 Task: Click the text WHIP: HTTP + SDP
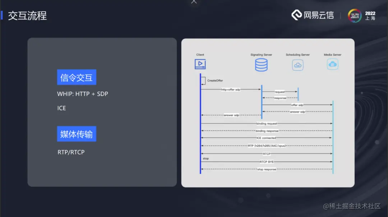[x=82, y=94]
